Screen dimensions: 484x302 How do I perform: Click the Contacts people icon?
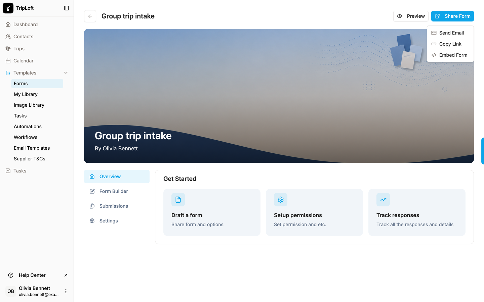[8, 37]
